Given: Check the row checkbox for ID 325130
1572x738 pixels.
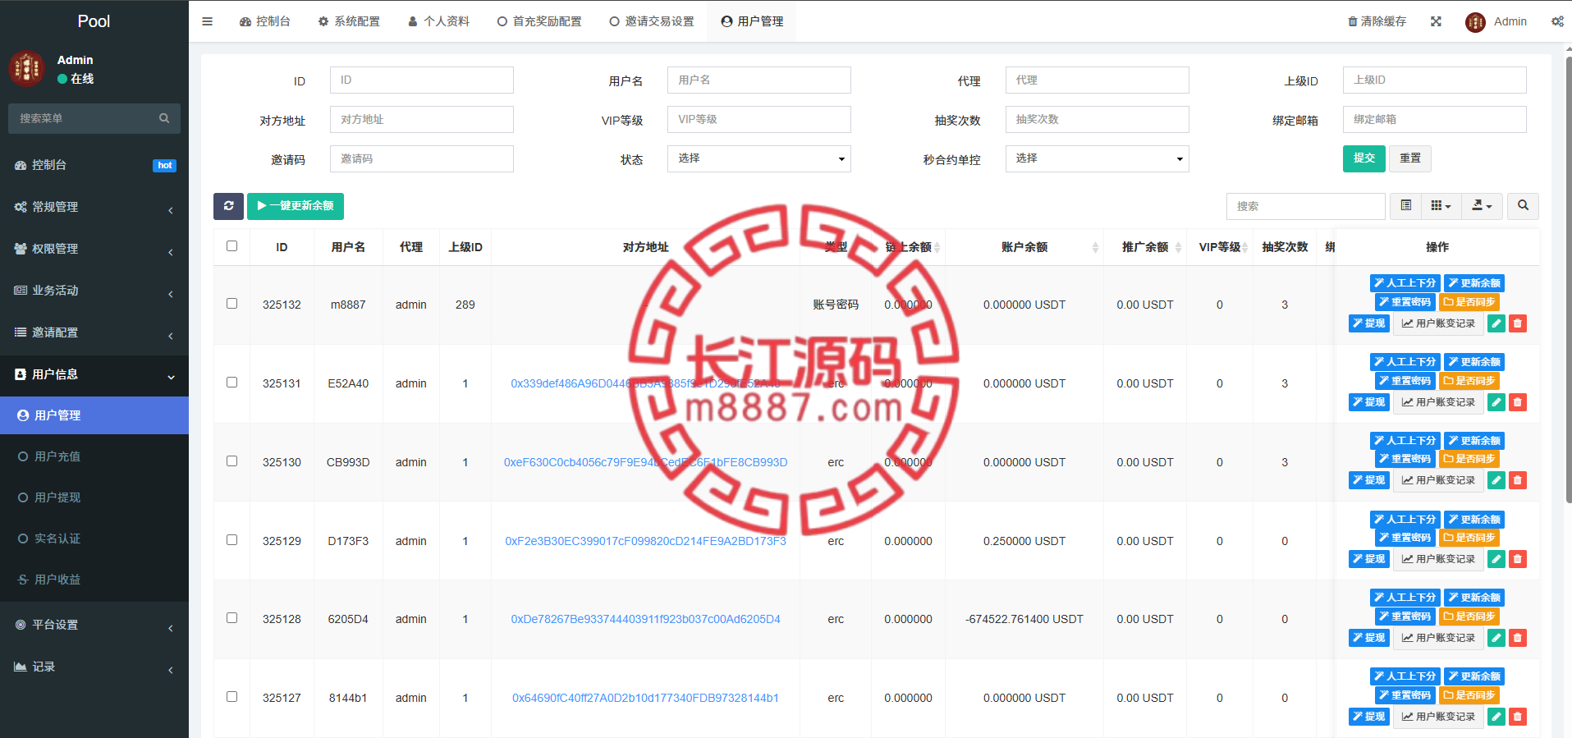Looking at the screenshot, I should 232,461.
